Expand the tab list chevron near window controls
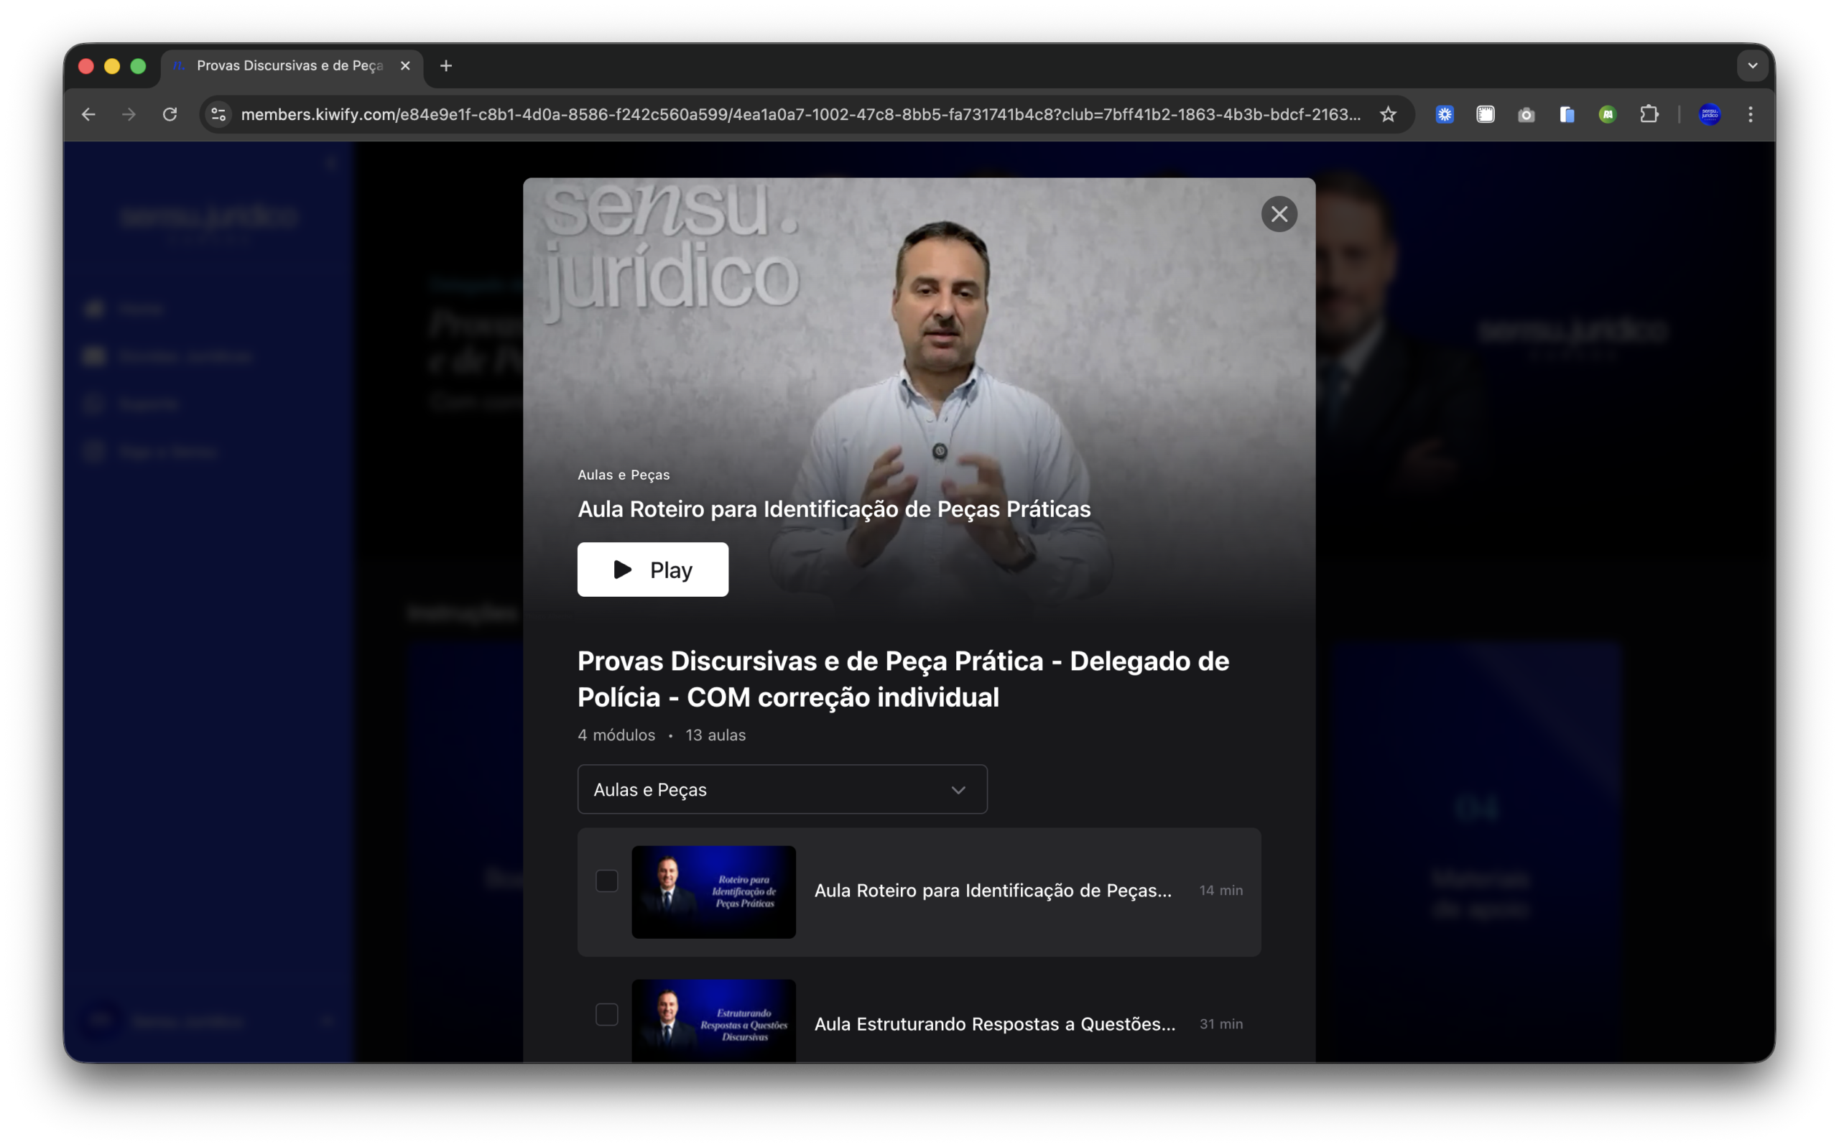Screen dimensions: 1839x1147 (x=1753, y=66)
